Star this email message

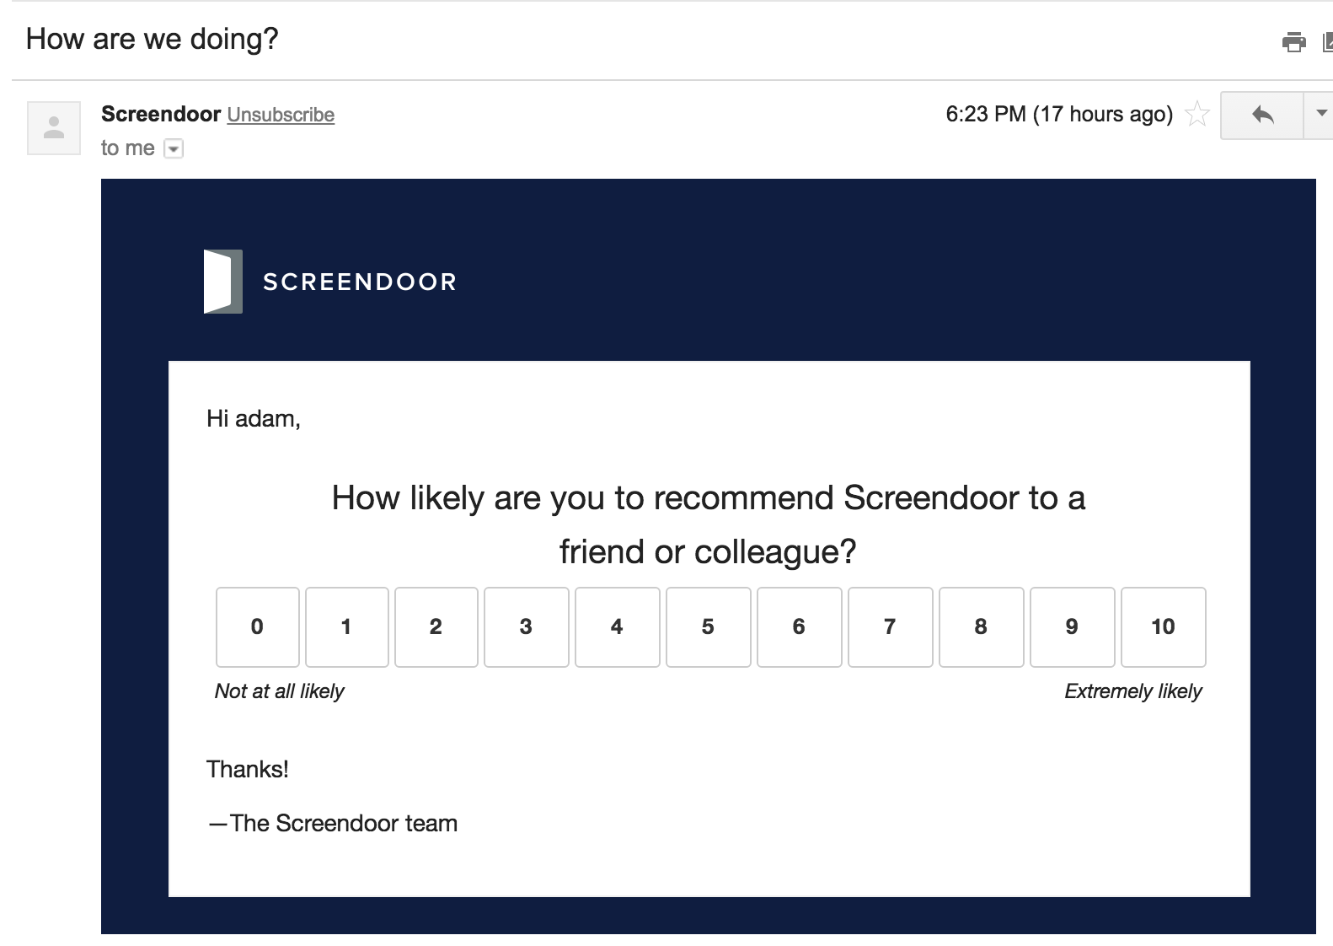click(x=1196, y=114)
